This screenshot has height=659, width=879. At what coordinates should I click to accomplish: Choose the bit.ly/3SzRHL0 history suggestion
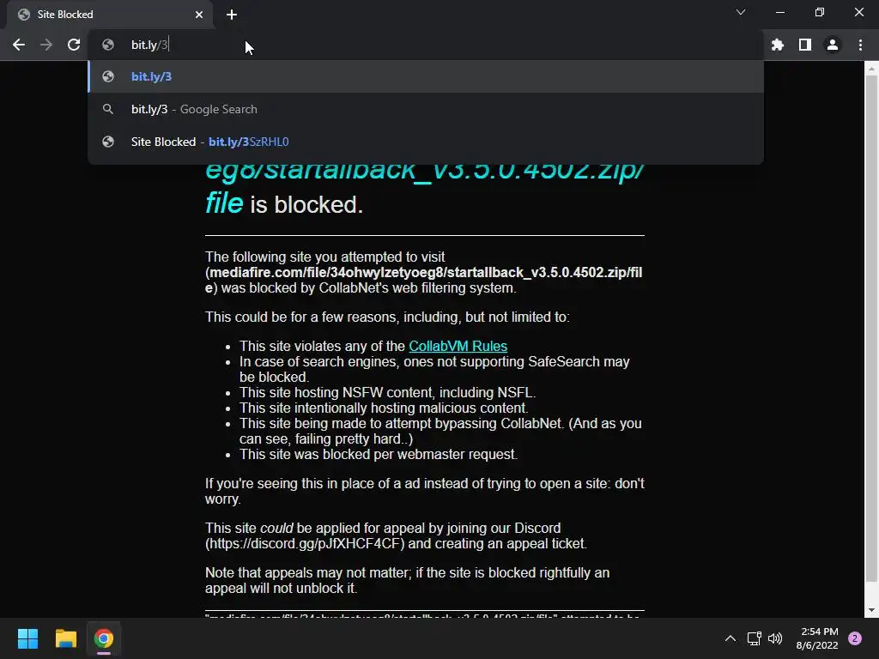click(x=426, y=142)
